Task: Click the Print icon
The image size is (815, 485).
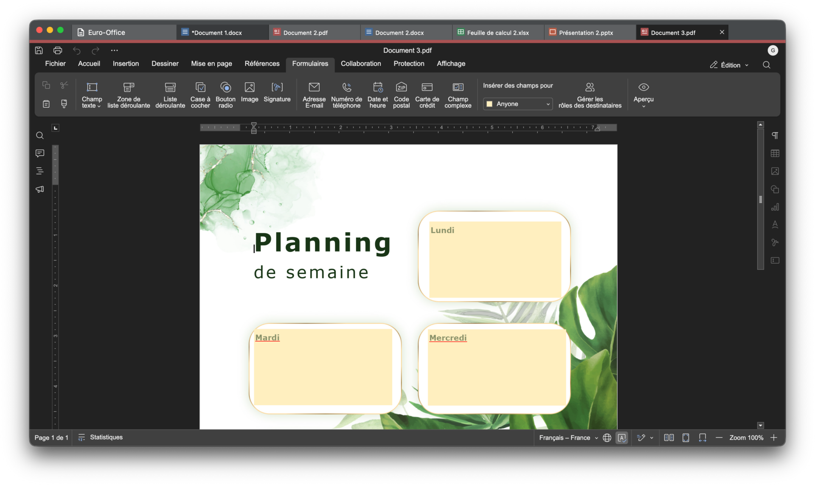Action: [58, 50]
